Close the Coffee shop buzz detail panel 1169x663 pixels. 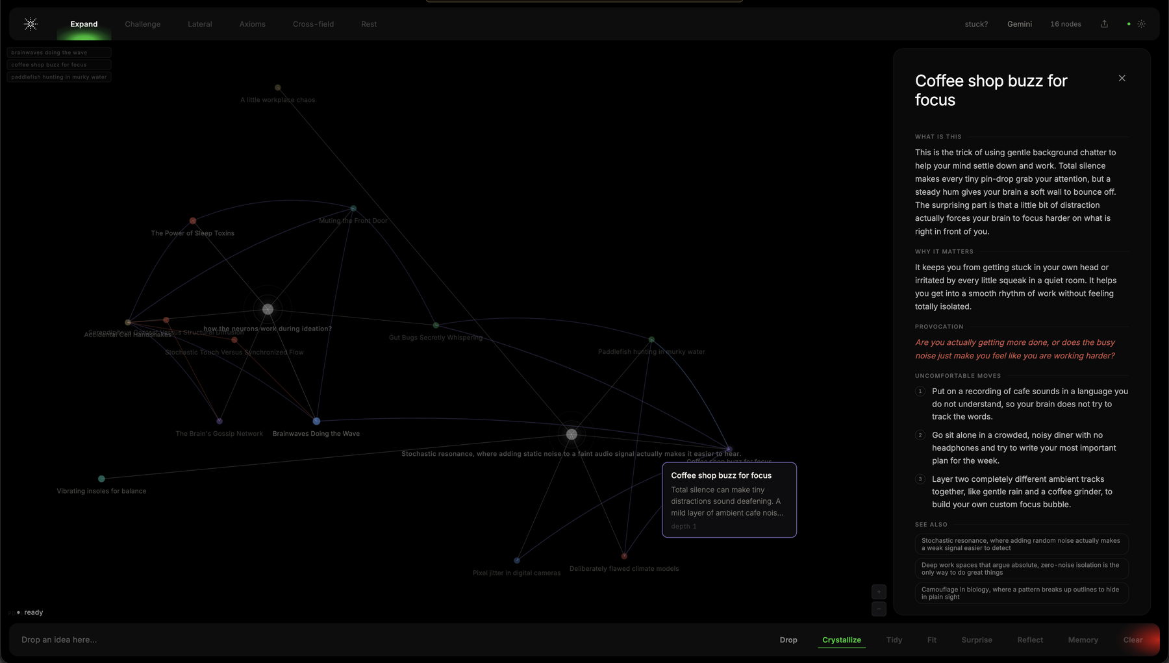[x=1122, y=78]
